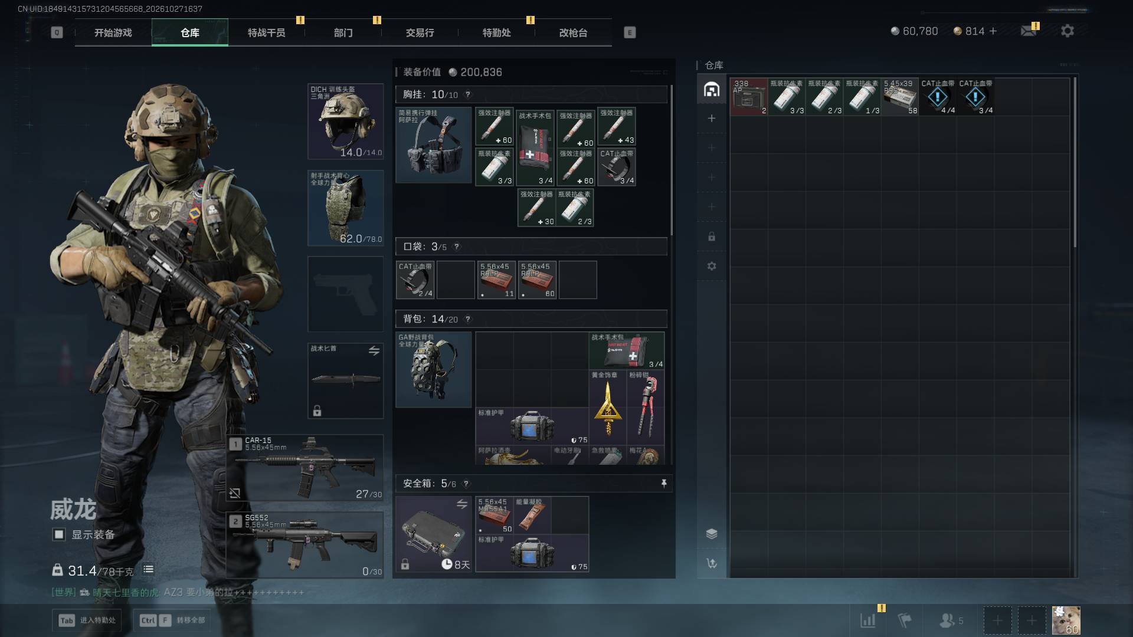The height and width of the screenshot is (637, 1133).
Task: Click the stack layers icon in stash sidebar
Action: pos(712,534)
